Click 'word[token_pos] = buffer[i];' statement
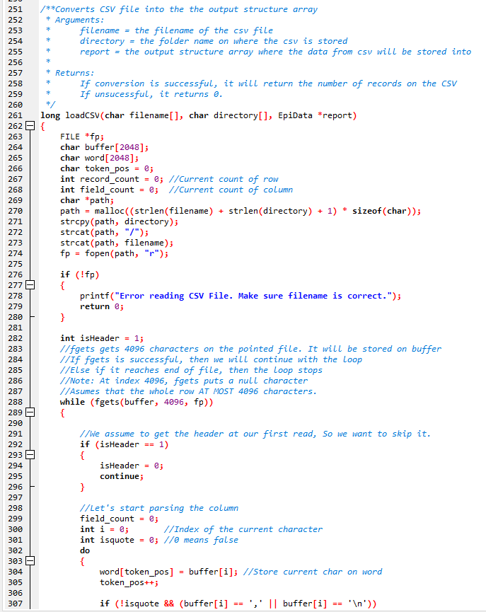This screenshot has width=486, height=612. pos(168,572)
